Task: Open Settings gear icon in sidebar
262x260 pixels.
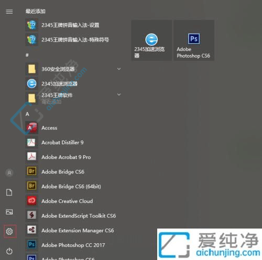Action: coord(9,231)
